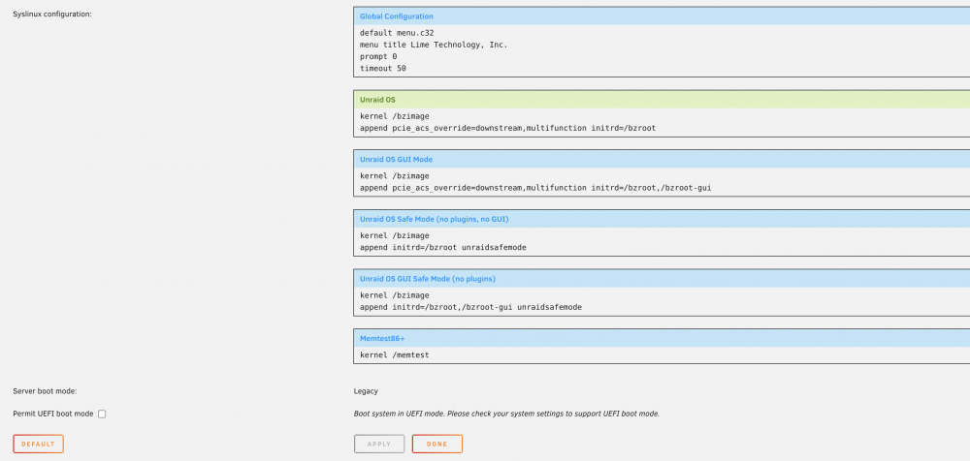Click the 'kernel /memtest' line
The height and width of the screenshot is (461, 970).
[395, 354]
